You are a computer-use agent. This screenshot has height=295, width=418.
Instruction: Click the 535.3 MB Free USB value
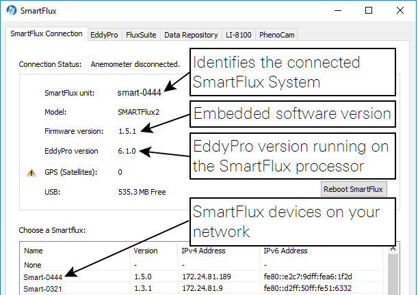coord(142,192)
